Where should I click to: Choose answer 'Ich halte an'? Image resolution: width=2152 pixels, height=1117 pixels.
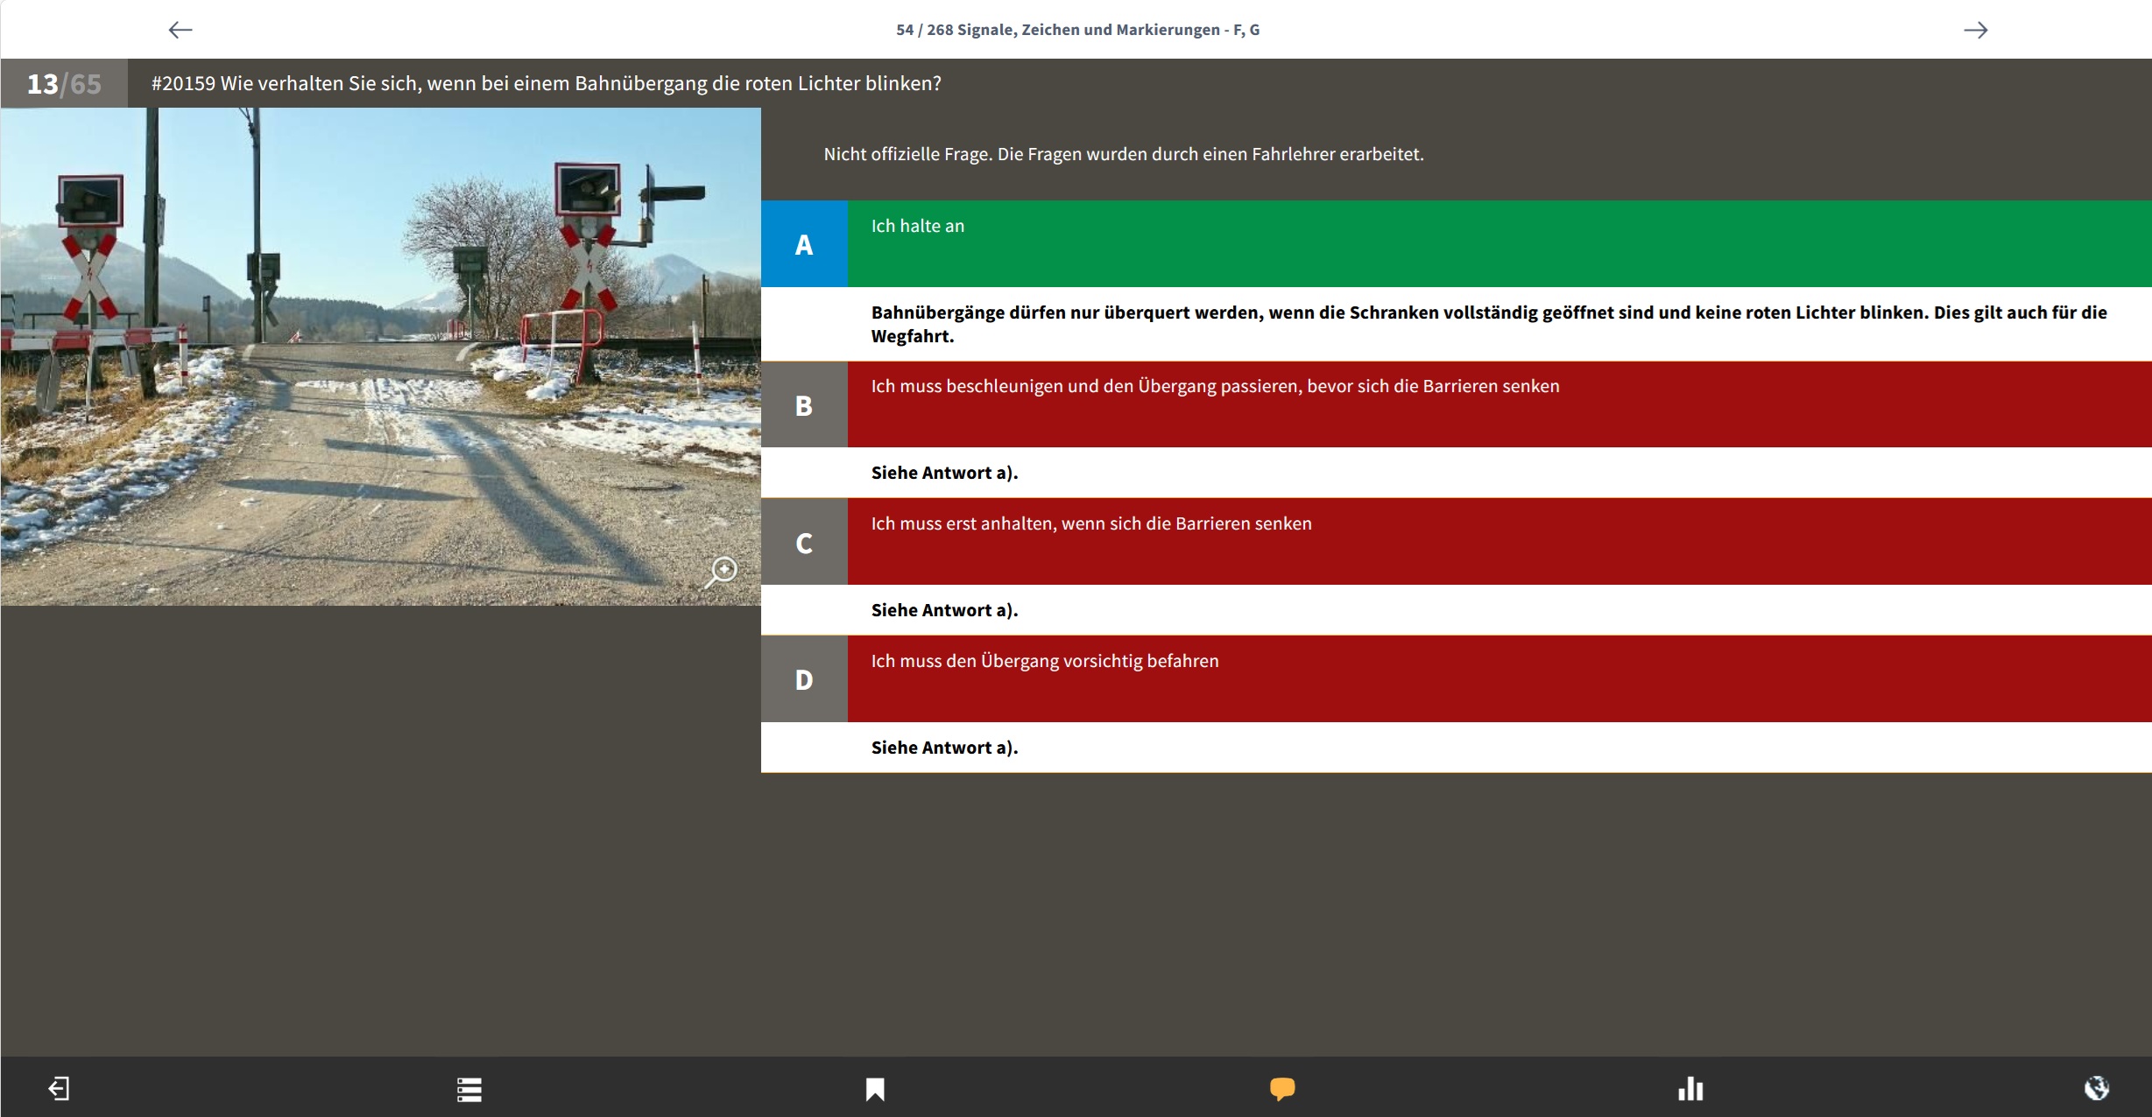pyautogui.click(x=1499, y=244)
